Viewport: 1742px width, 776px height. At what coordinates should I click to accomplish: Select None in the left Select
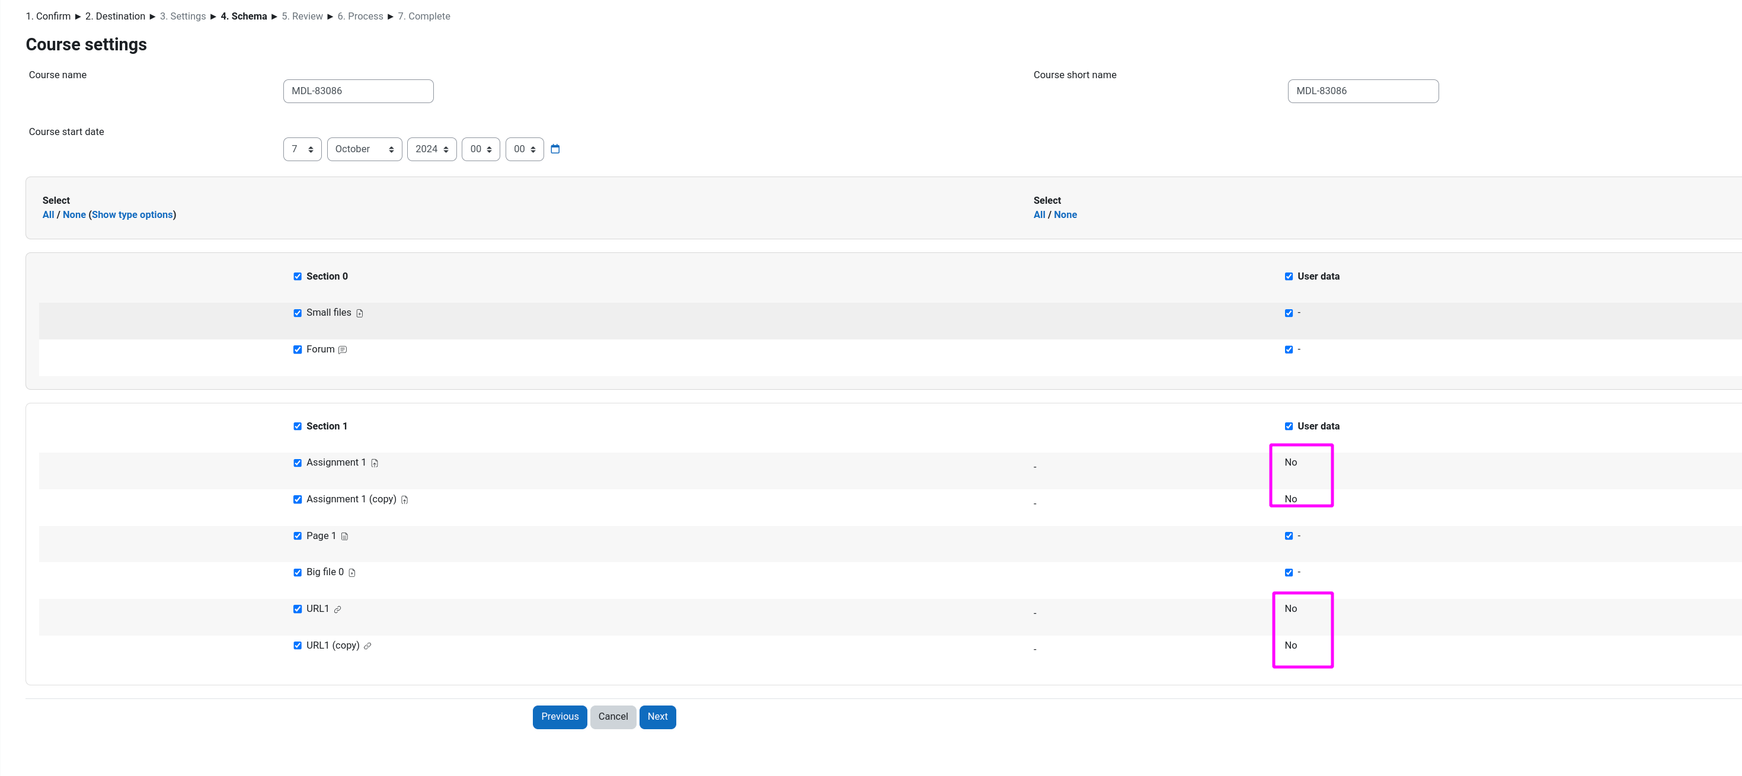click(75, 215)
